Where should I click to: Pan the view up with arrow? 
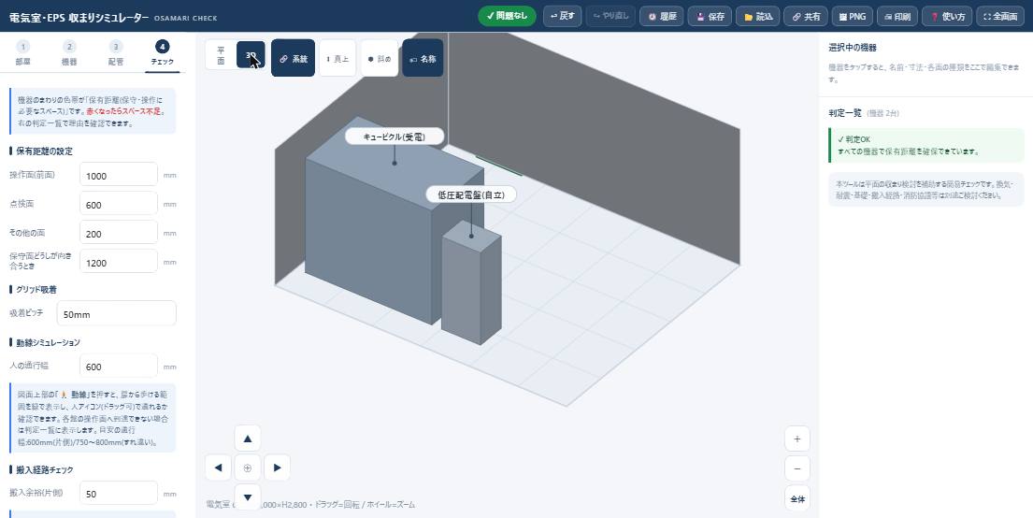(248, 439)
